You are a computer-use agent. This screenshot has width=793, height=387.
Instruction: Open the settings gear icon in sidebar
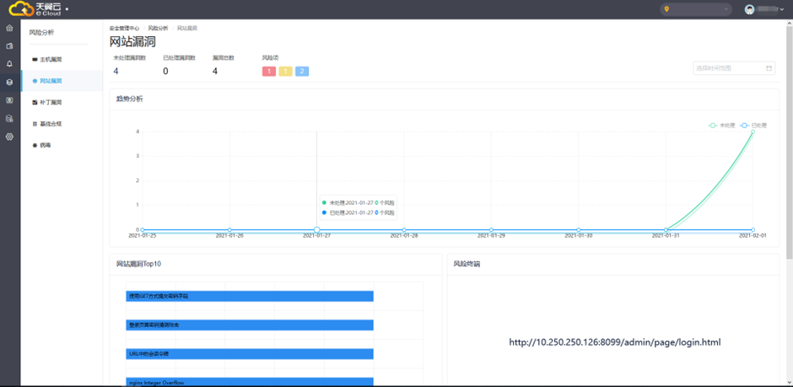[9, 137]
